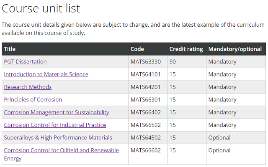Click Mandatory in the MATS66502 row
The height and width of the screenshot is (167, 268).
pos(222,125)
